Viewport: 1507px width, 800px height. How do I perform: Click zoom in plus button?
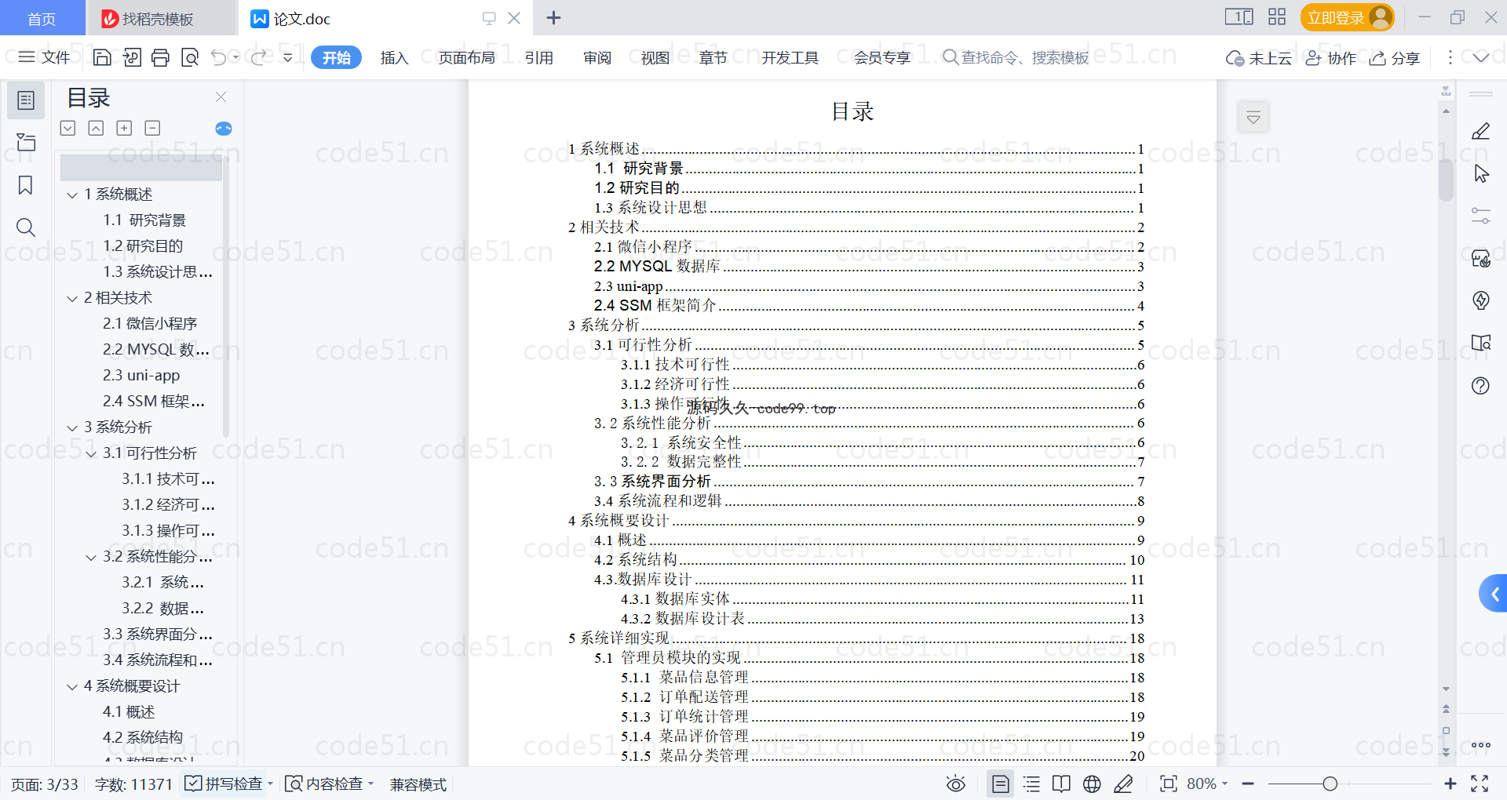1450,784
